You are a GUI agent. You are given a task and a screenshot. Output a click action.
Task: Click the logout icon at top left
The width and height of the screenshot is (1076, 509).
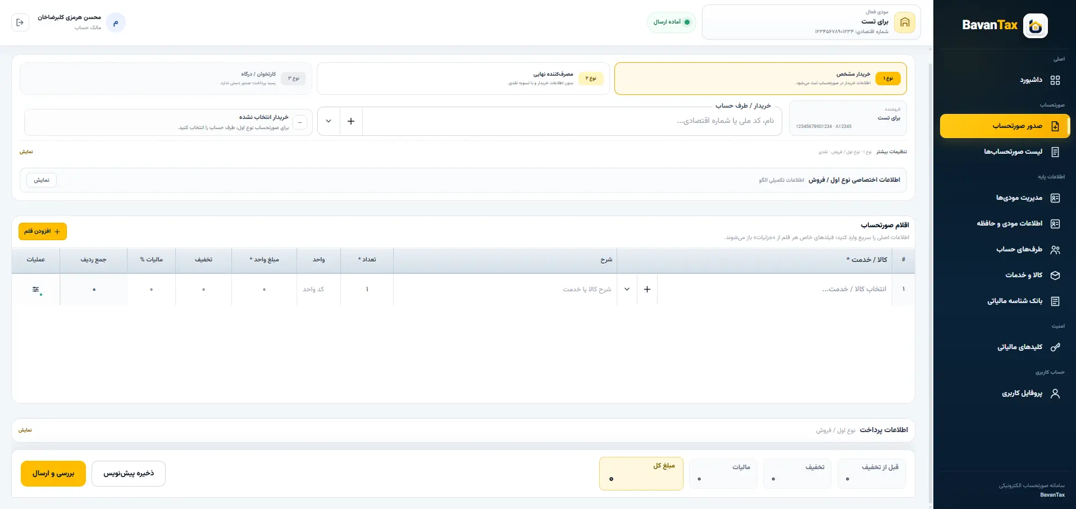[20, 22]
